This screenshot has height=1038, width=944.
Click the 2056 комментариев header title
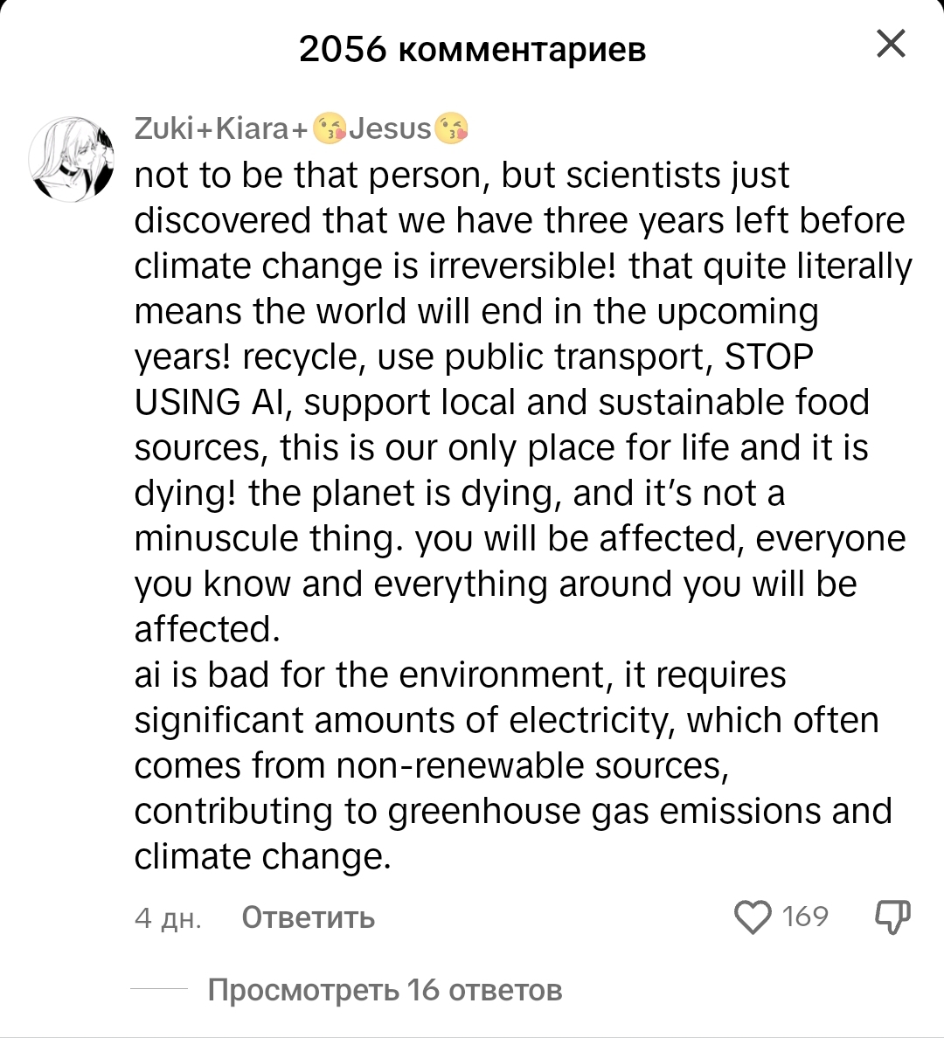[472, 49]
